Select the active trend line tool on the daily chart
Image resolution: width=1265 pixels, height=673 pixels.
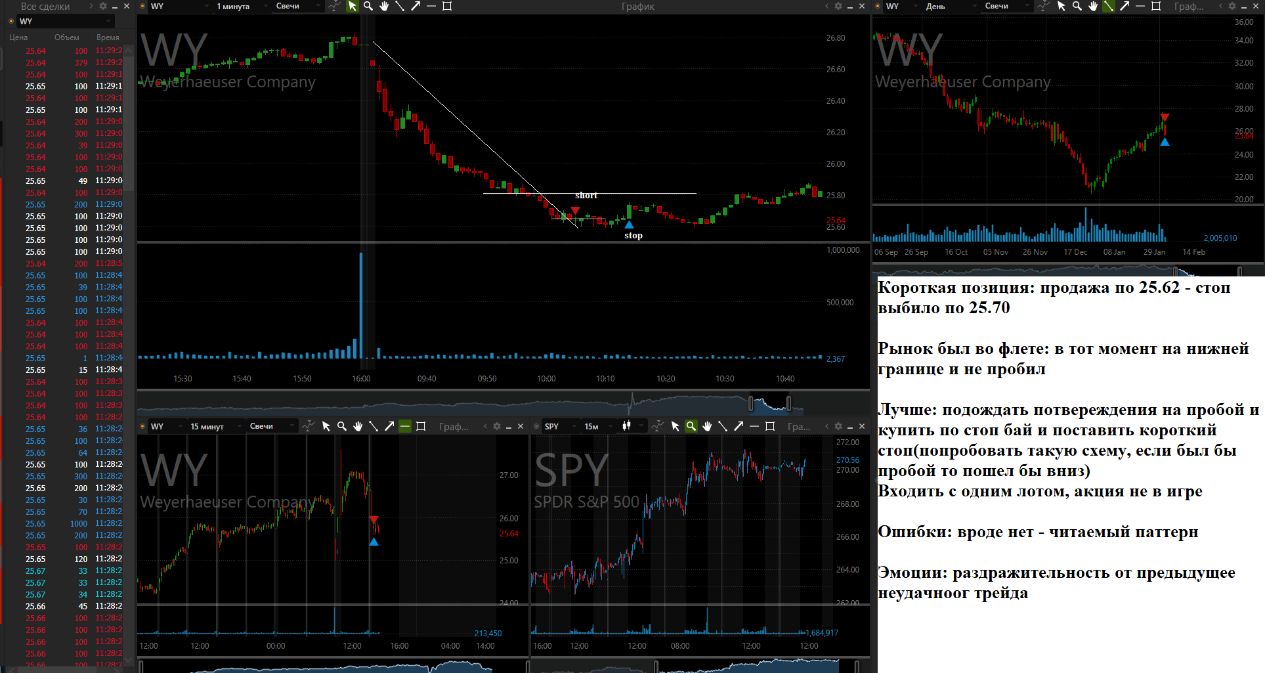pos(1109,6)
